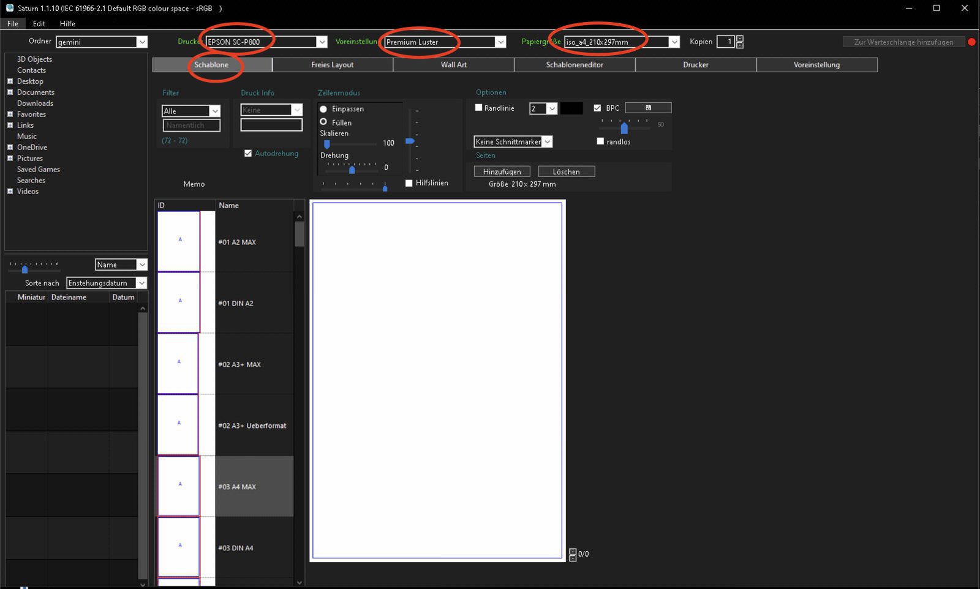Switch to the Schabloneneditor tab
980x589 pixels.
click(x=575, y=65)
